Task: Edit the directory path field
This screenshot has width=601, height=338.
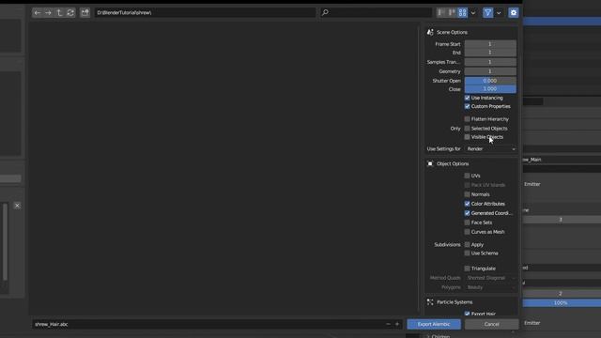Action: tap(205, 12)
